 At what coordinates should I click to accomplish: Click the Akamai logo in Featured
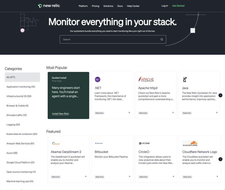tap(56, 143)
